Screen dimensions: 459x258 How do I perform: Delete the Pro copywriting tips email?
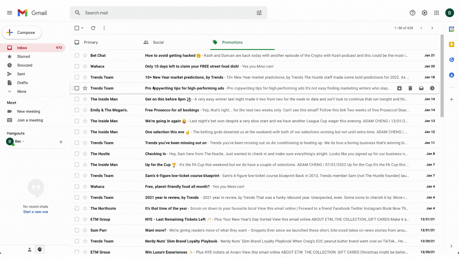coord(410,88)
